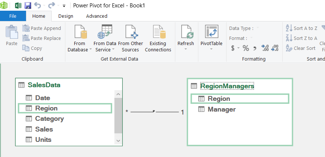Select the relationship line between tables
Screen dimensions: 325x157
tap(155, 112)
